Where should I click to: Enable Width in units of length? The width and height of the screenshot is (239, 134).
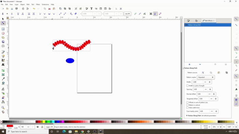(x=187, y=86)
